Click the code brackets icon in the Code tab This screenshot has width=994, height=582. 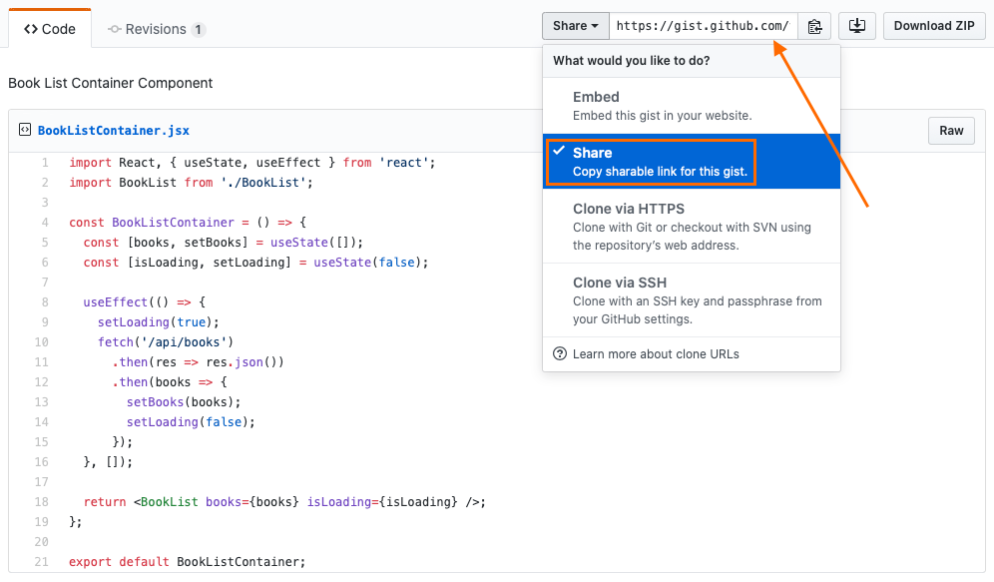30,28
